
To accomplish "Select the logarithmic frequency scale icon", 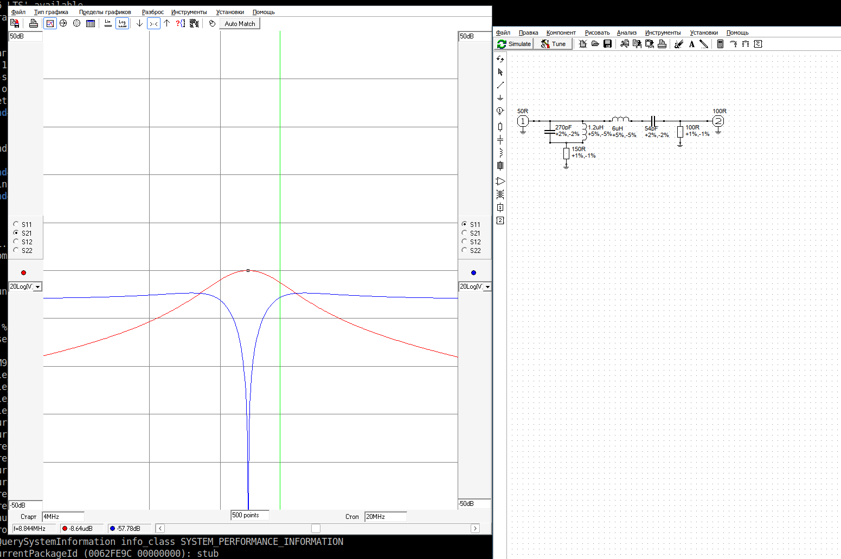I will tap(123, 23).
